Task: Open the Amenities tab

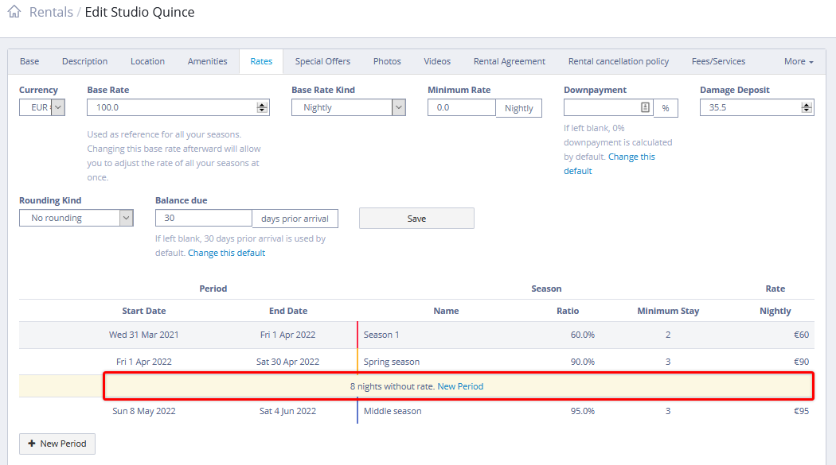Action: (x=207, y=61)
